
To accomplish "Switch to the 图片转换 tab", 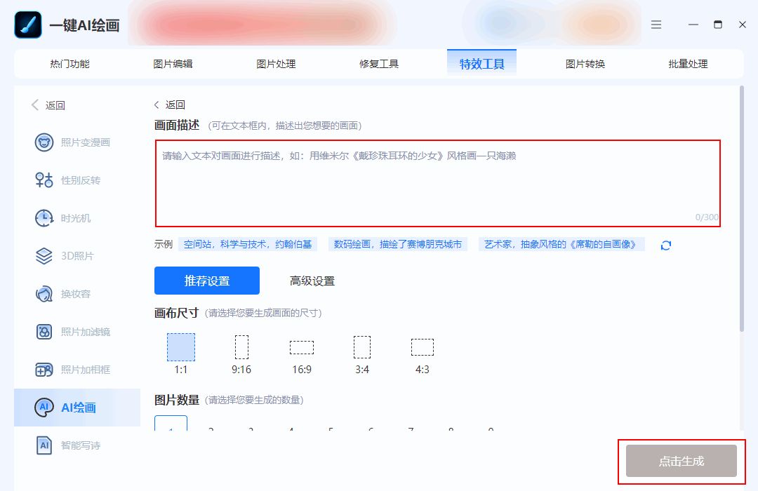I will tap(585, 64).
